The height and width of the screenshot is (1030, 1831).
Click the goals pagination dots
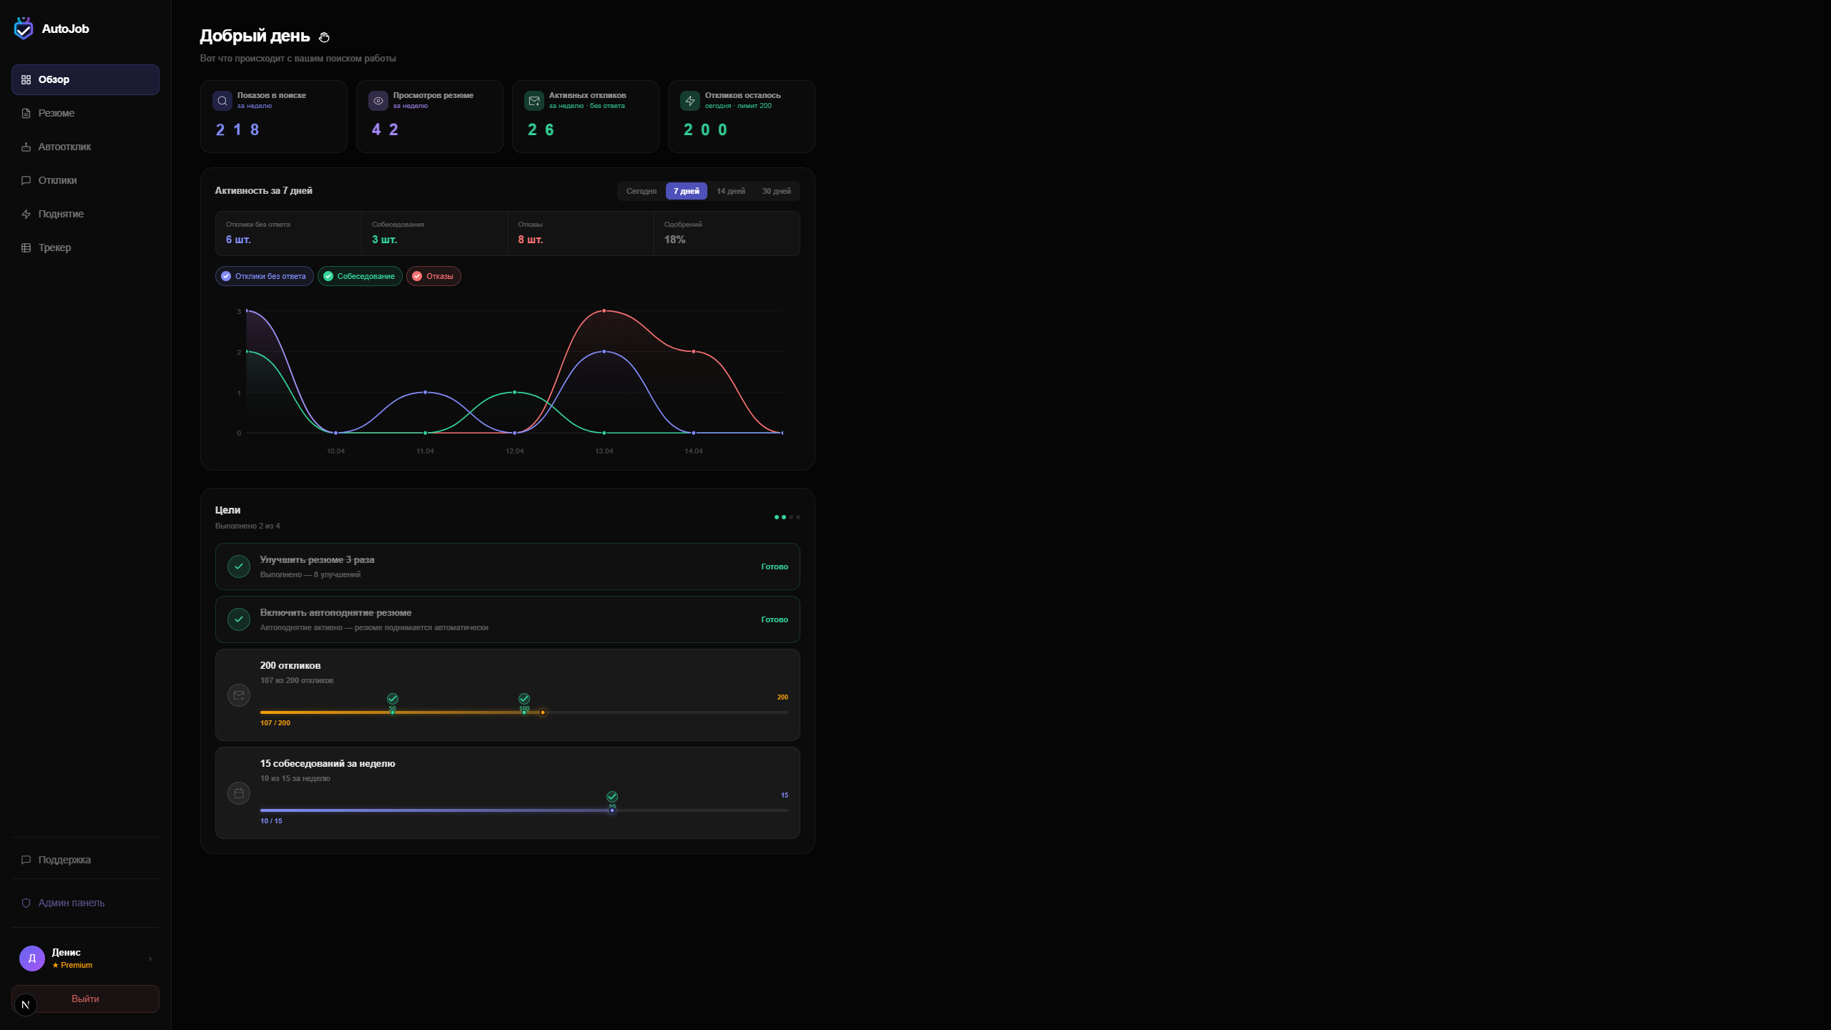point(787,517)
